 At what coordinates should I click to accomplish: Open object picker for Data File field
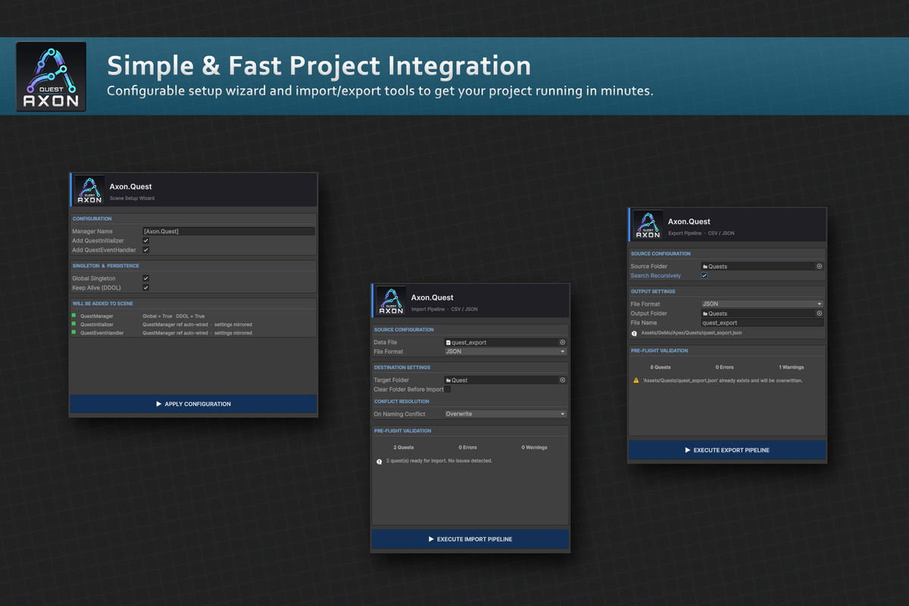(x=562, y=342)
